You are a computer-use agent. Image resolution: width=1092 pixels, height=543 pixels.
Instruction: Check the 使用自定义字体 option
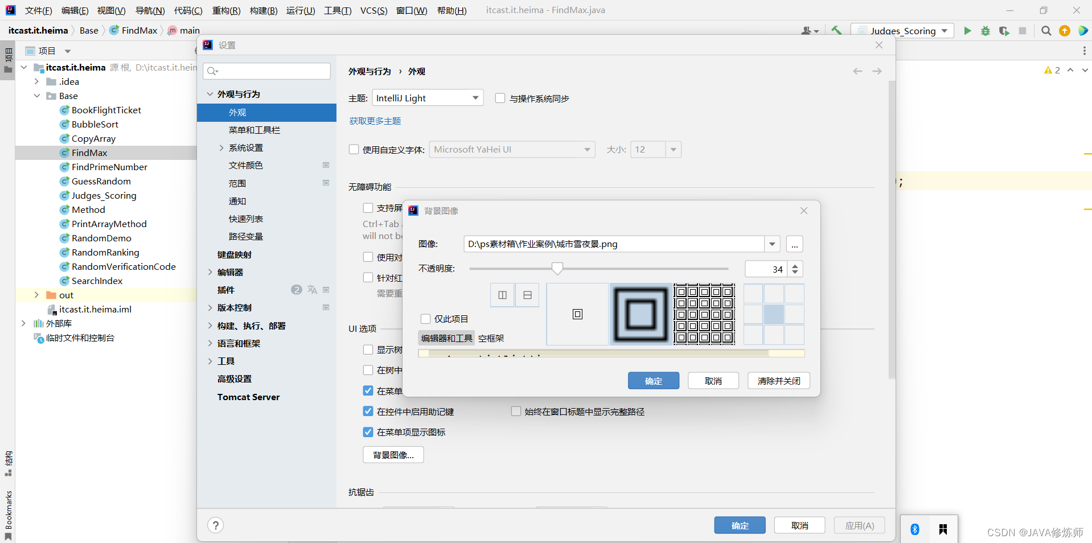[354, 149]
